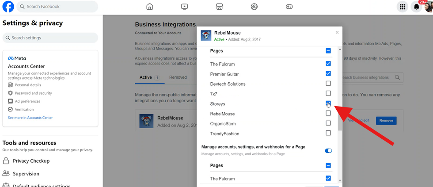Toggle Manage accounts, settings, and webhooks switch
Viewport: 433px width, 187px height.
[x=328, y=151]
